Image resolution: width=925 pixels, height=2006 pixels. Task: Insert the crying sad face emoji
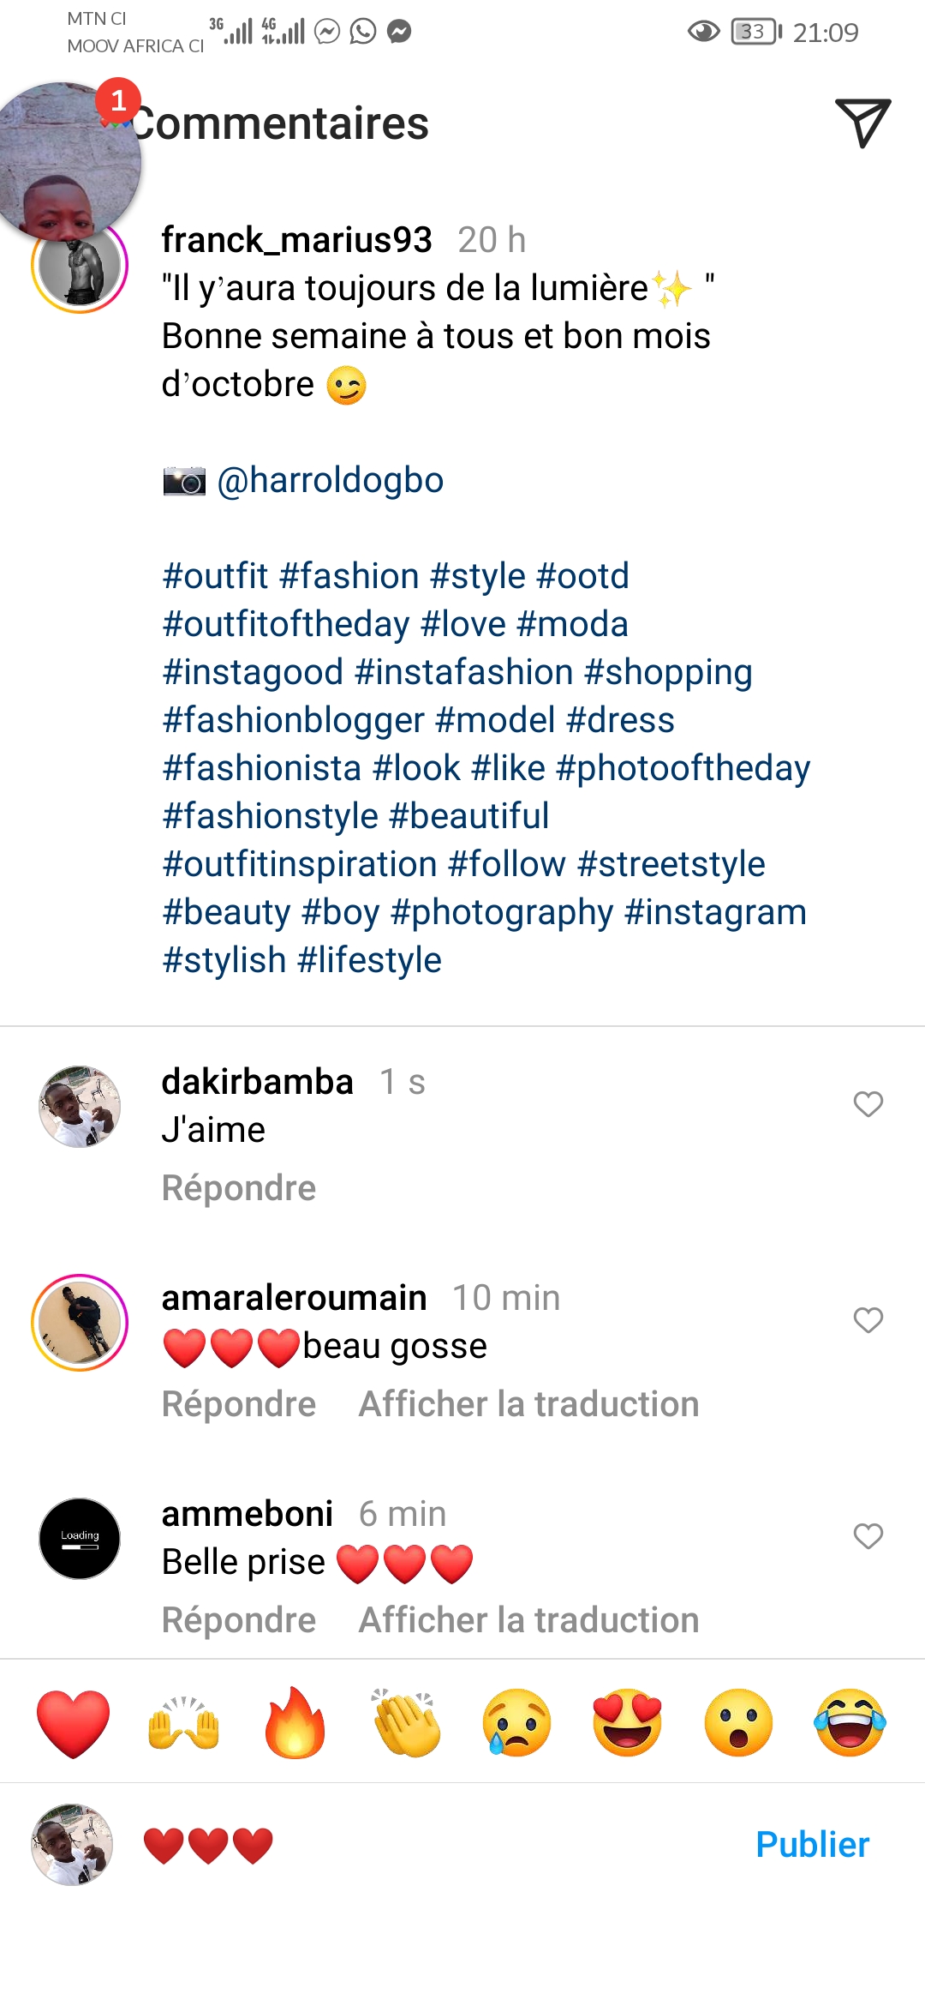[516, 1723]
